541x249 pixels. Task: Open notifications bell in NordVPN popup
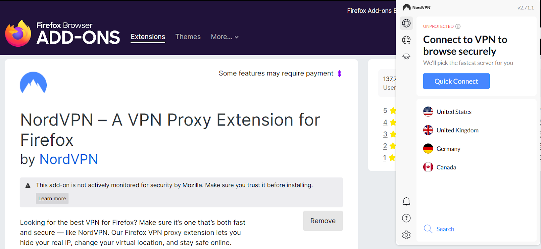coord(406,202)
